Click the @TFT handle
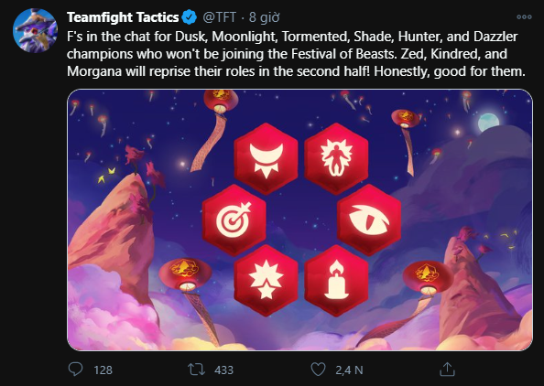This screenshot has height=386, width=544. (219, 17)
